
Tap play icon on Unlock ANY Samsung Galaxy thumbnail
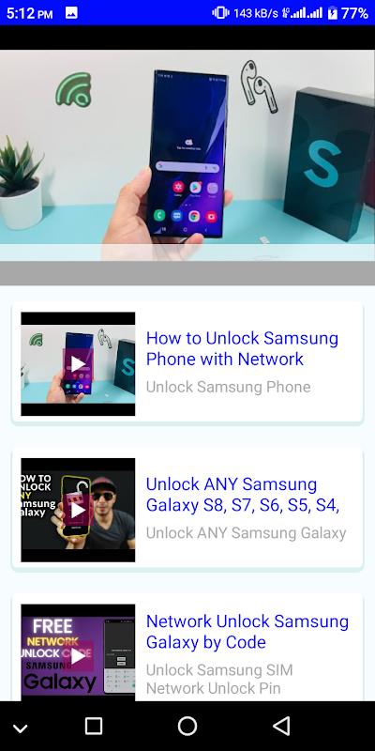(x=78, y=510)
